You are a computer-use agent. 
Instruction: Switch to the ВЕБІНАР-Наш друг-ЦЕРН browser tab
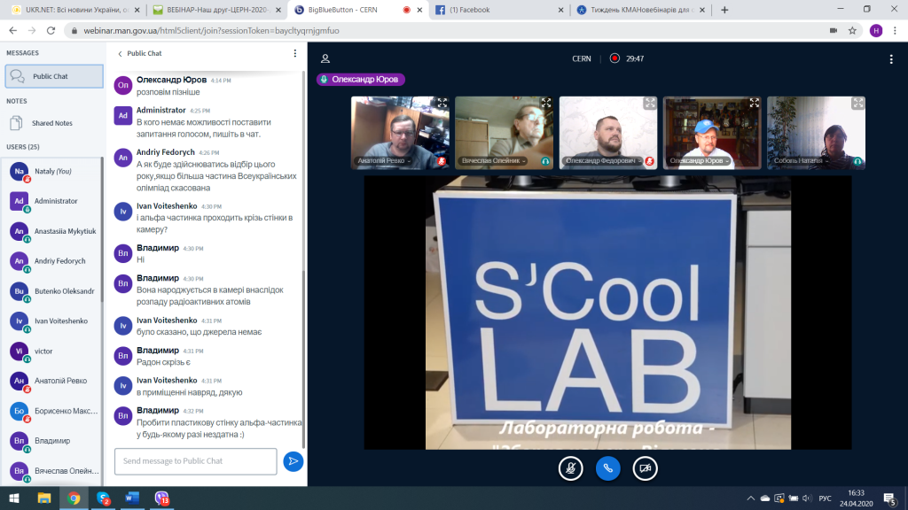click(215, 10)
